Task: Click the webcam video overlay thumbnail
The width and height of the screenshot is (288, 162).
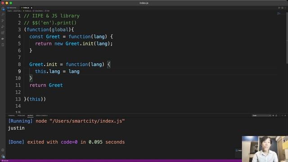Action: [265, 149]
